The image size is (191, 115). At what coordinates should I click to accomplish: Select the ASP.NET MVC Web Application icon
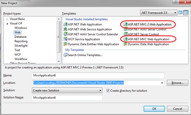tap(125, 39)
